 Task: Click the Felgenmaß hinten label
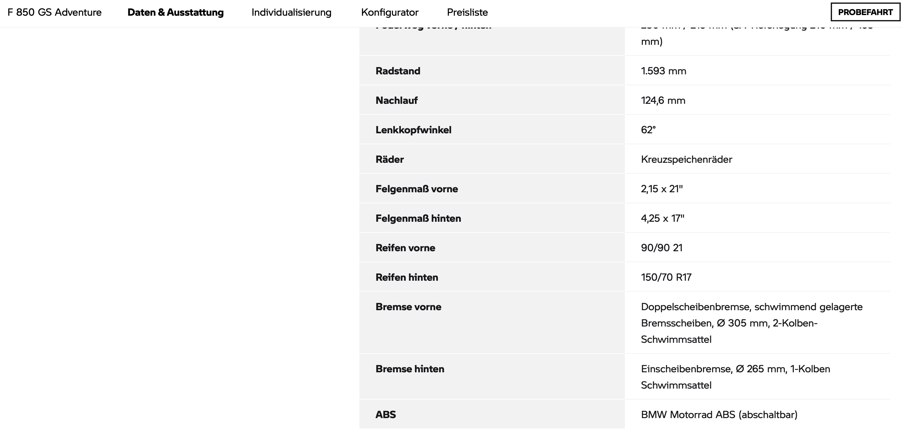[418, 218]
